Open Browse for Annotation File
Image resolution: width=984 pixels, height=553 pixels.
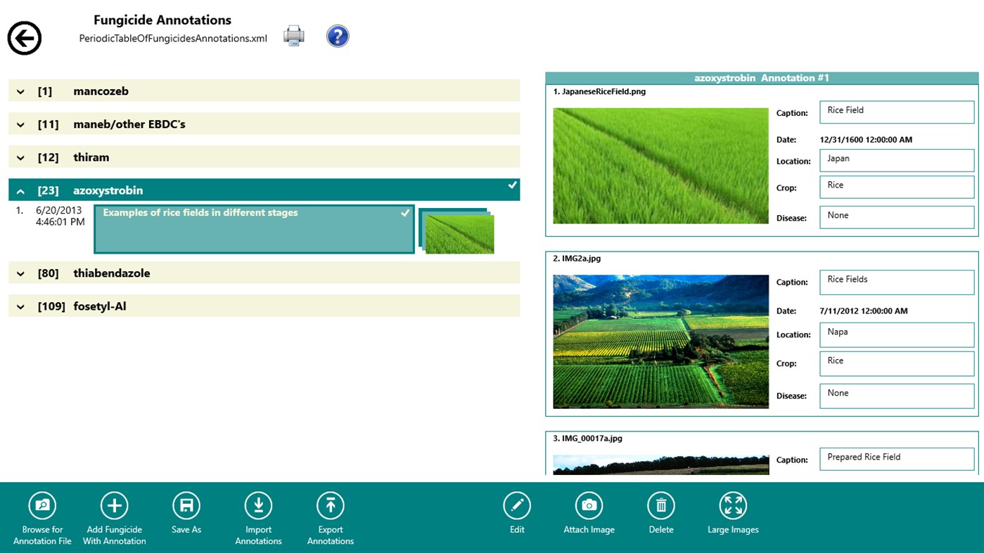coord(41,505)
